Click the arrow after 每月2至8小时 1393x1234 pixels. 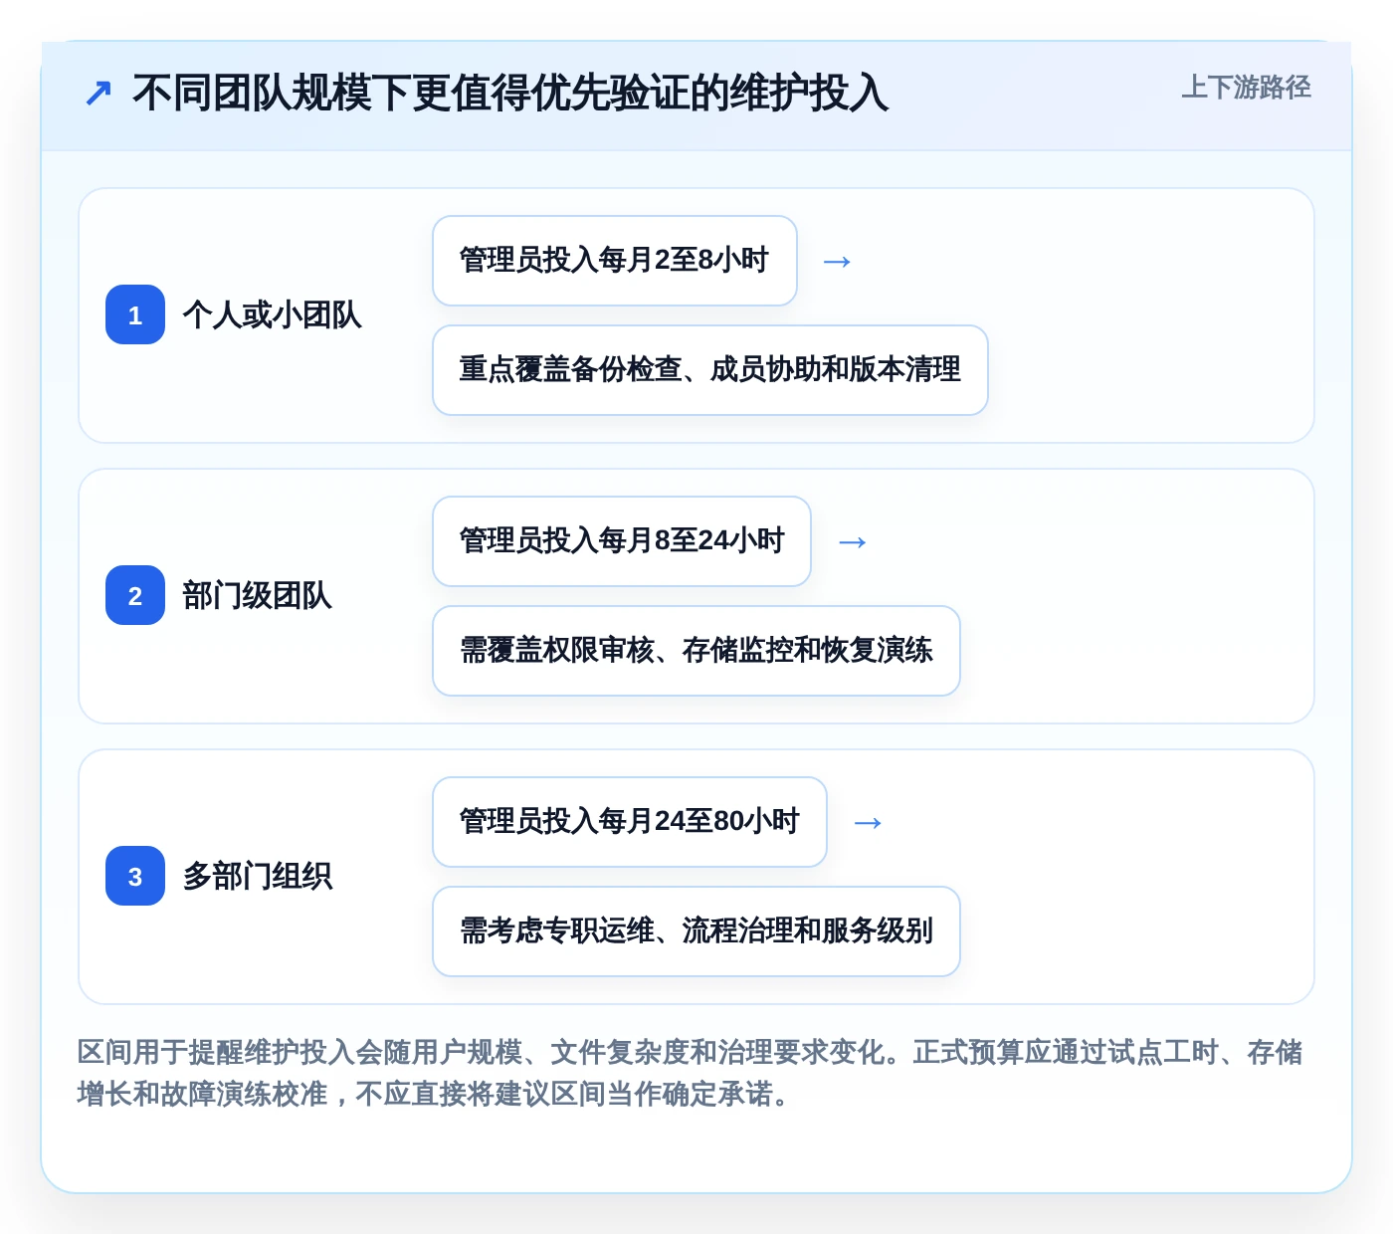[837, 262]
